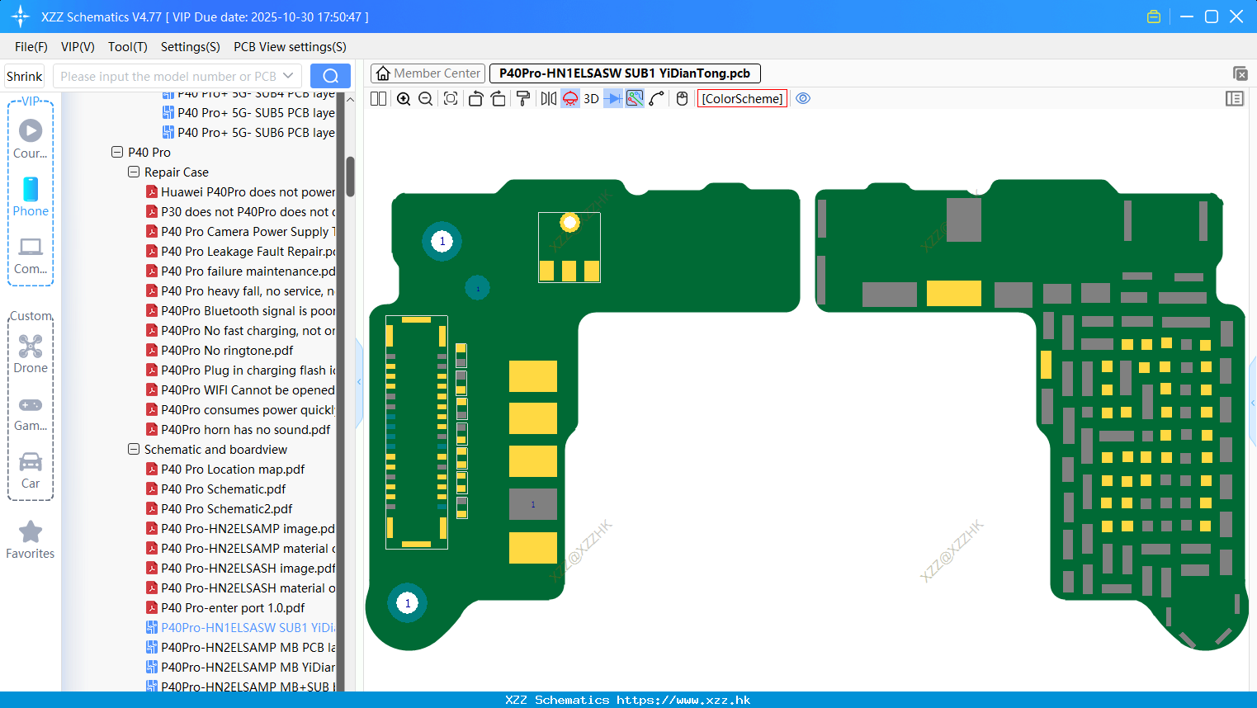
Task: Select the Car category icon
Action: tap(31, 470)
